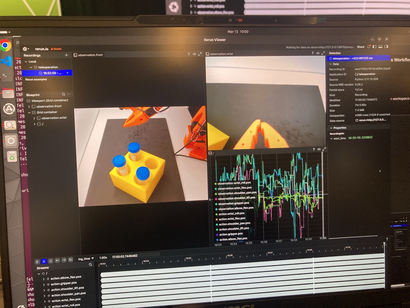The height and width of the screenshot is (308, 410).
Task: Open search in the Blueprint panel
Action: [x=63, y=95]
